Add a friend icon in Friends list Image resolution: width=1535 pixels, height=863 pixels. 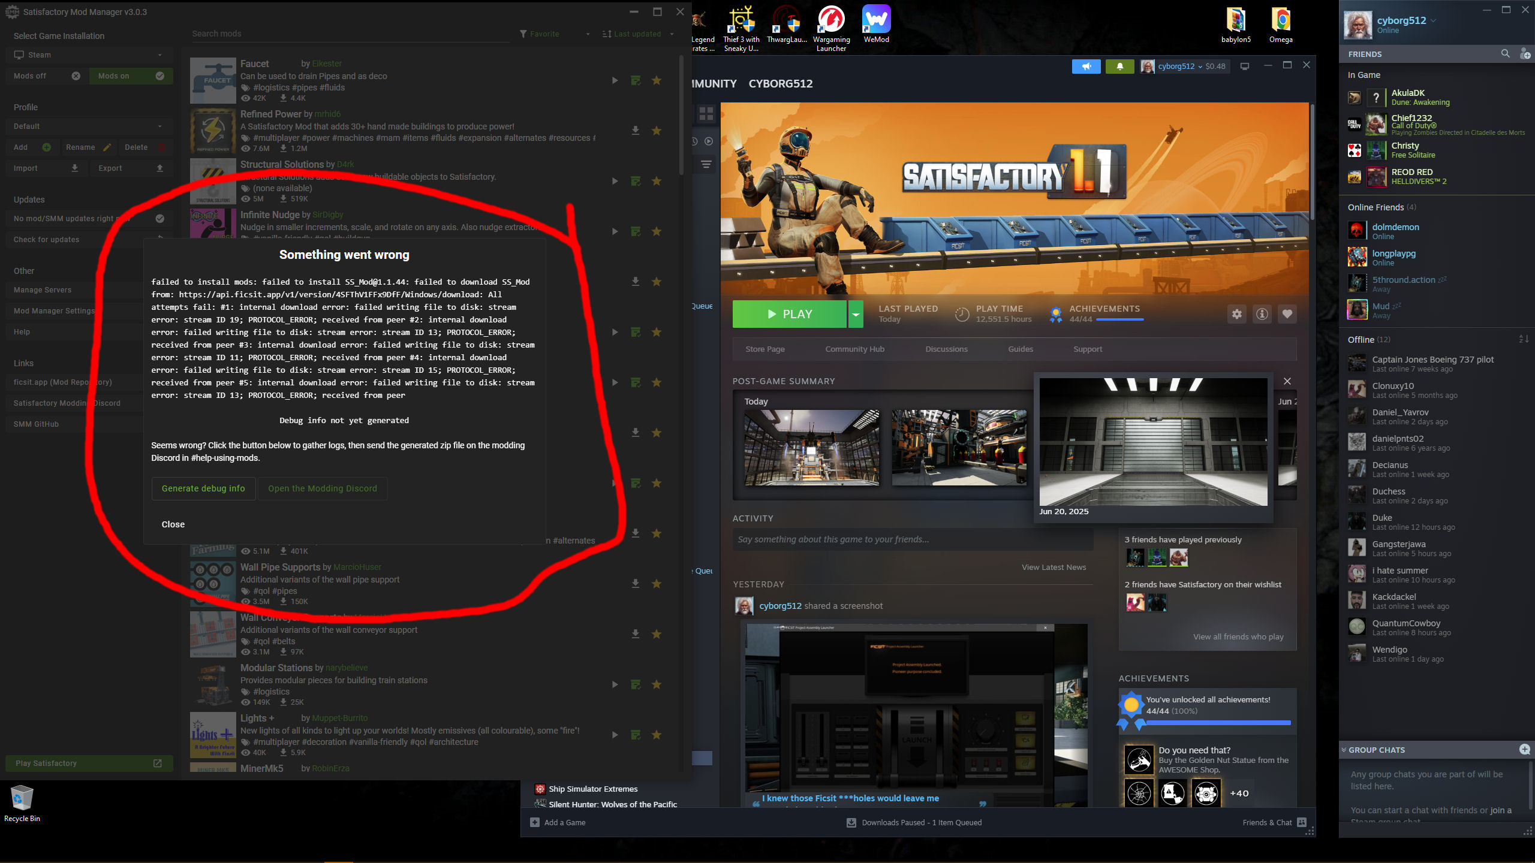[1525, 54]
